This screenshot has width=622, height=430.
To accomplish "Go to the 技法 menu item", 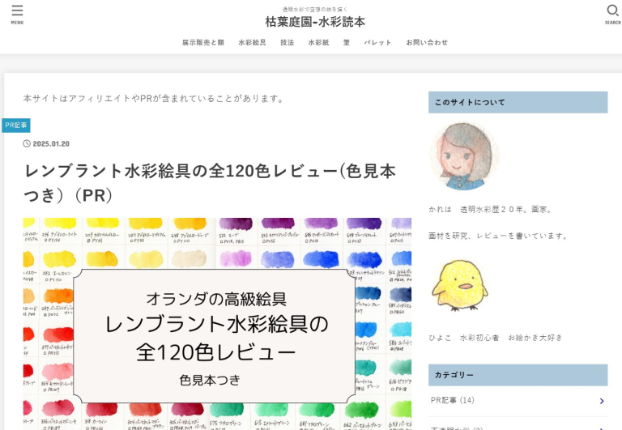I will pyautogui.click(x=287, y=42).
